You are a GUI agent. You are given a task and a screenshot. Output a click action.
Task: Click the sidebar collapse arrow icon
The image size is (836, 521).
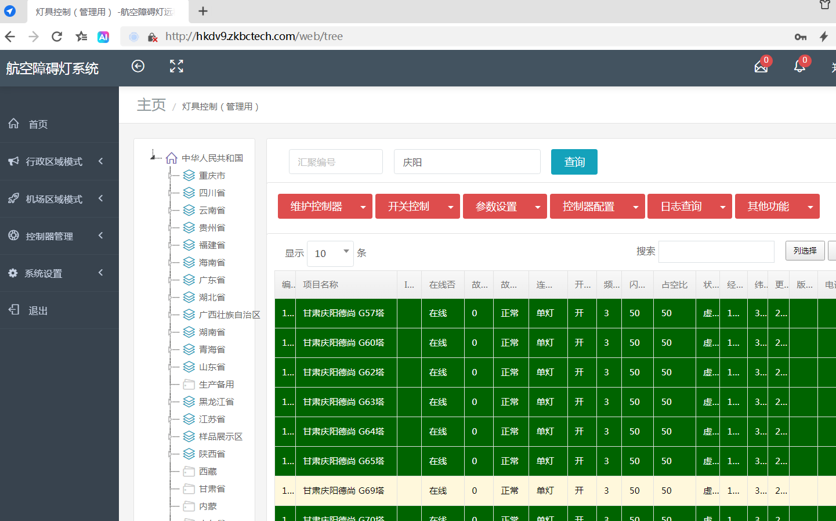coord(138,66)
